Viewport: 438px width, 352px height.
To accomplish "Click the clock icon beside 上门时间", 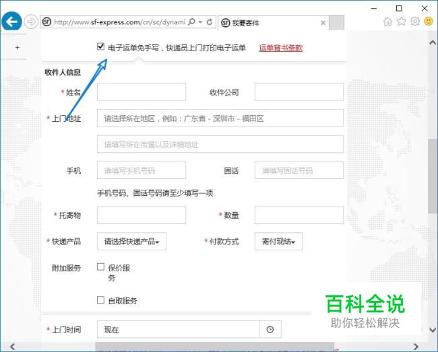I will coord(270,329).
